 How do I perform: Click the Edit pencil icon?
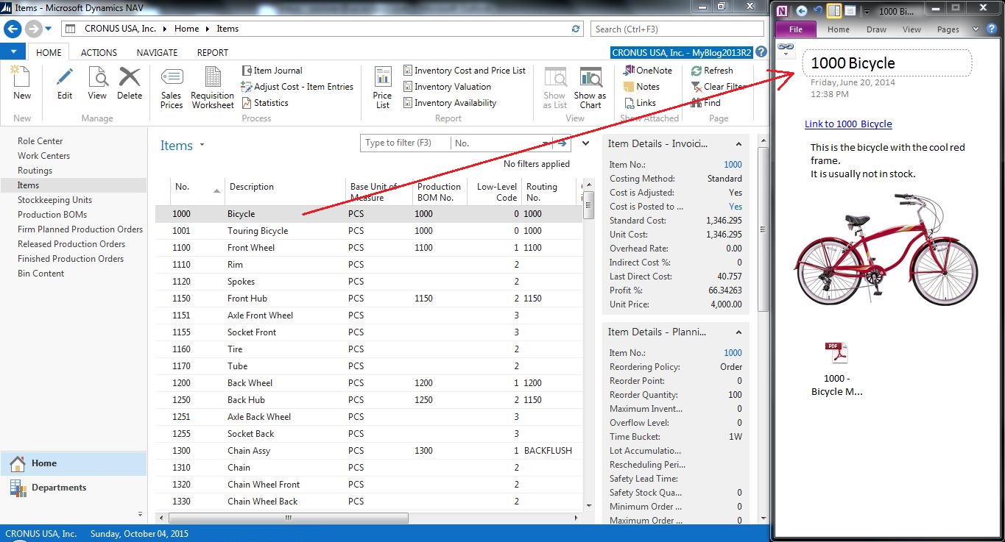point(65,77)
